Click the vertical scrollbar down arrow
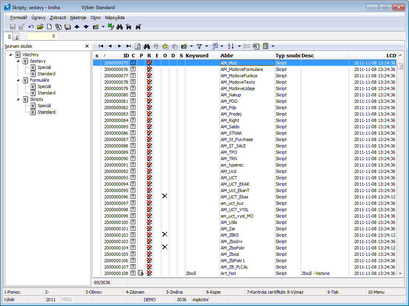The height and width of the screenshot is (306, 409). (400, 273)
